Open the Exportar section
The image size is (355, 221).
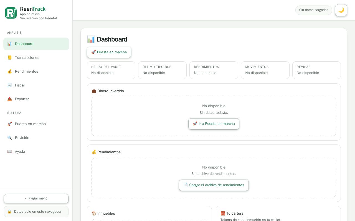coord(36,99)
